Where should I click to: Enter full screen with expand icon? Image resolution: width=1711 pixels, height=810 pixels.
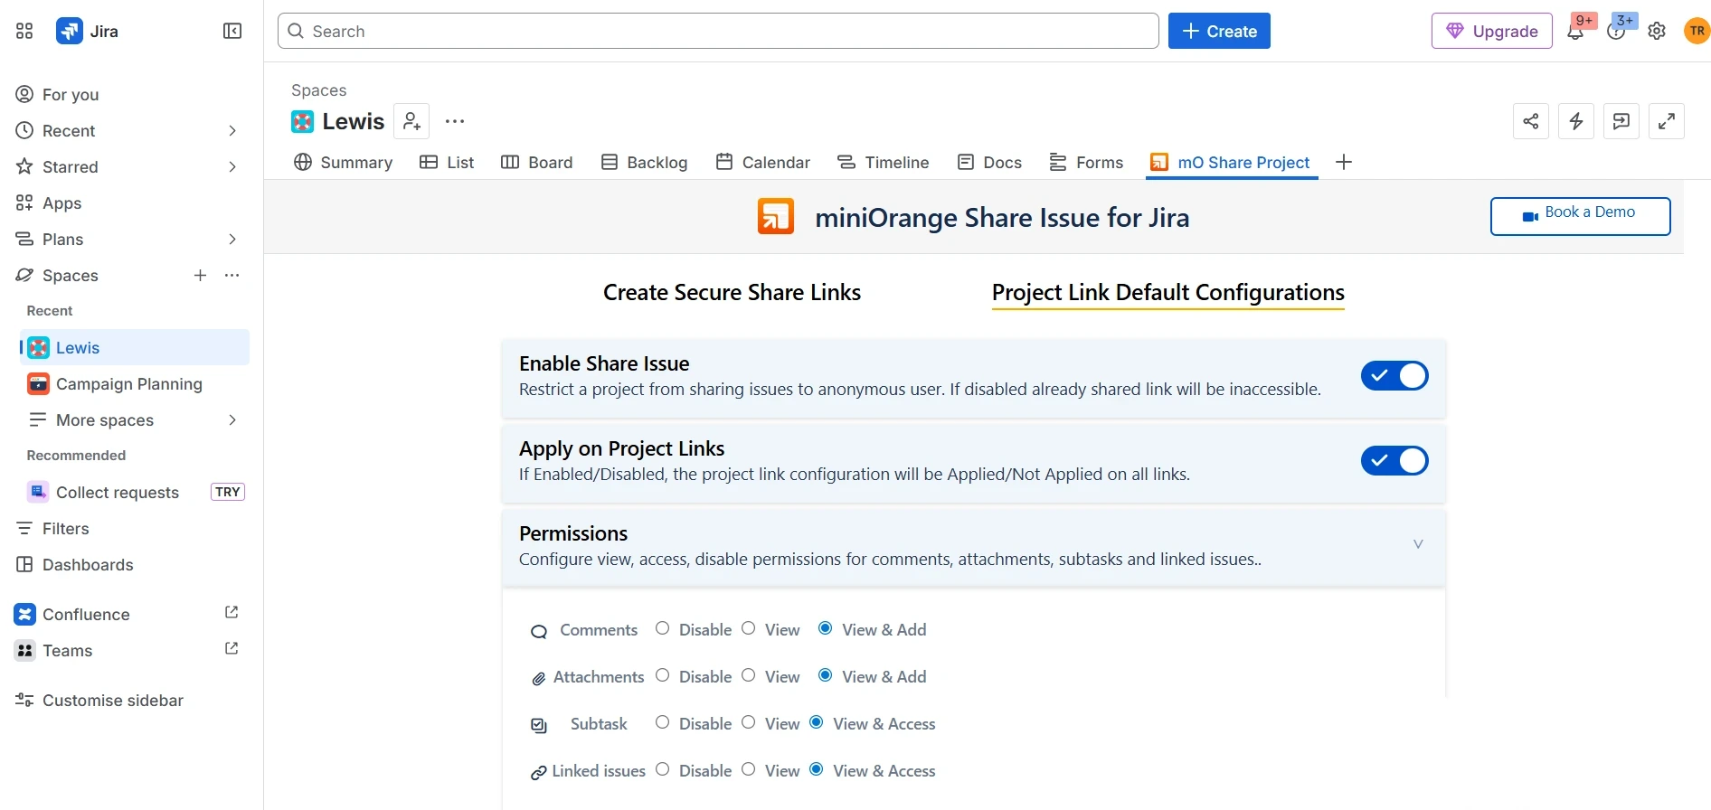click(x=1667, y=121)
